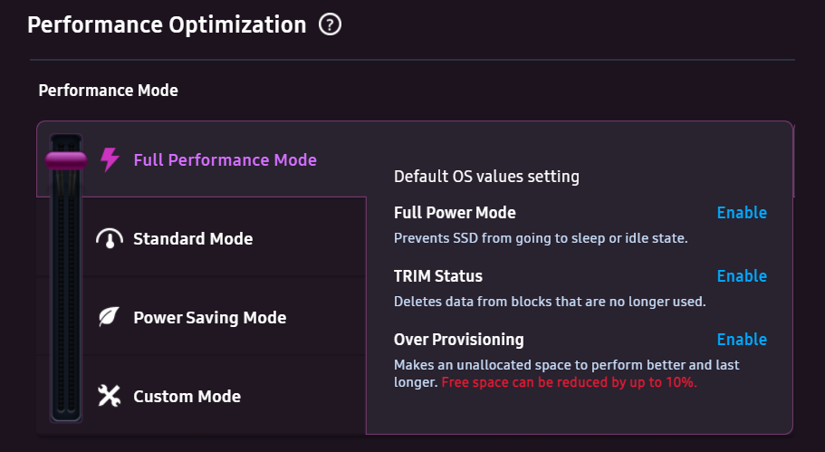The height and width of the screenshot is (452, 825).
Task: Toggle TRIM Status Enable link
Action: (x=742, y=276)
